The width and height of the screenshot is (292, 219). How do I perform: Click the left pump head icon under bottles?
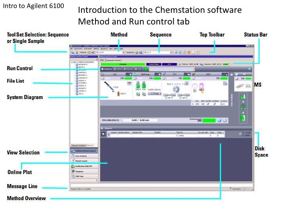pos(138,94)
